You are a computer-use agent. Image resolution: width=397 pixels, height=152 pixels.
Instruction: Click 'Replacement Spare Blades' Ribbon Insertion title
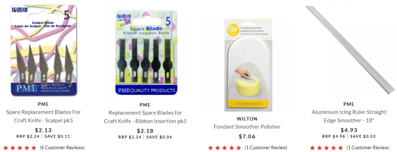(x=145, y=117)
